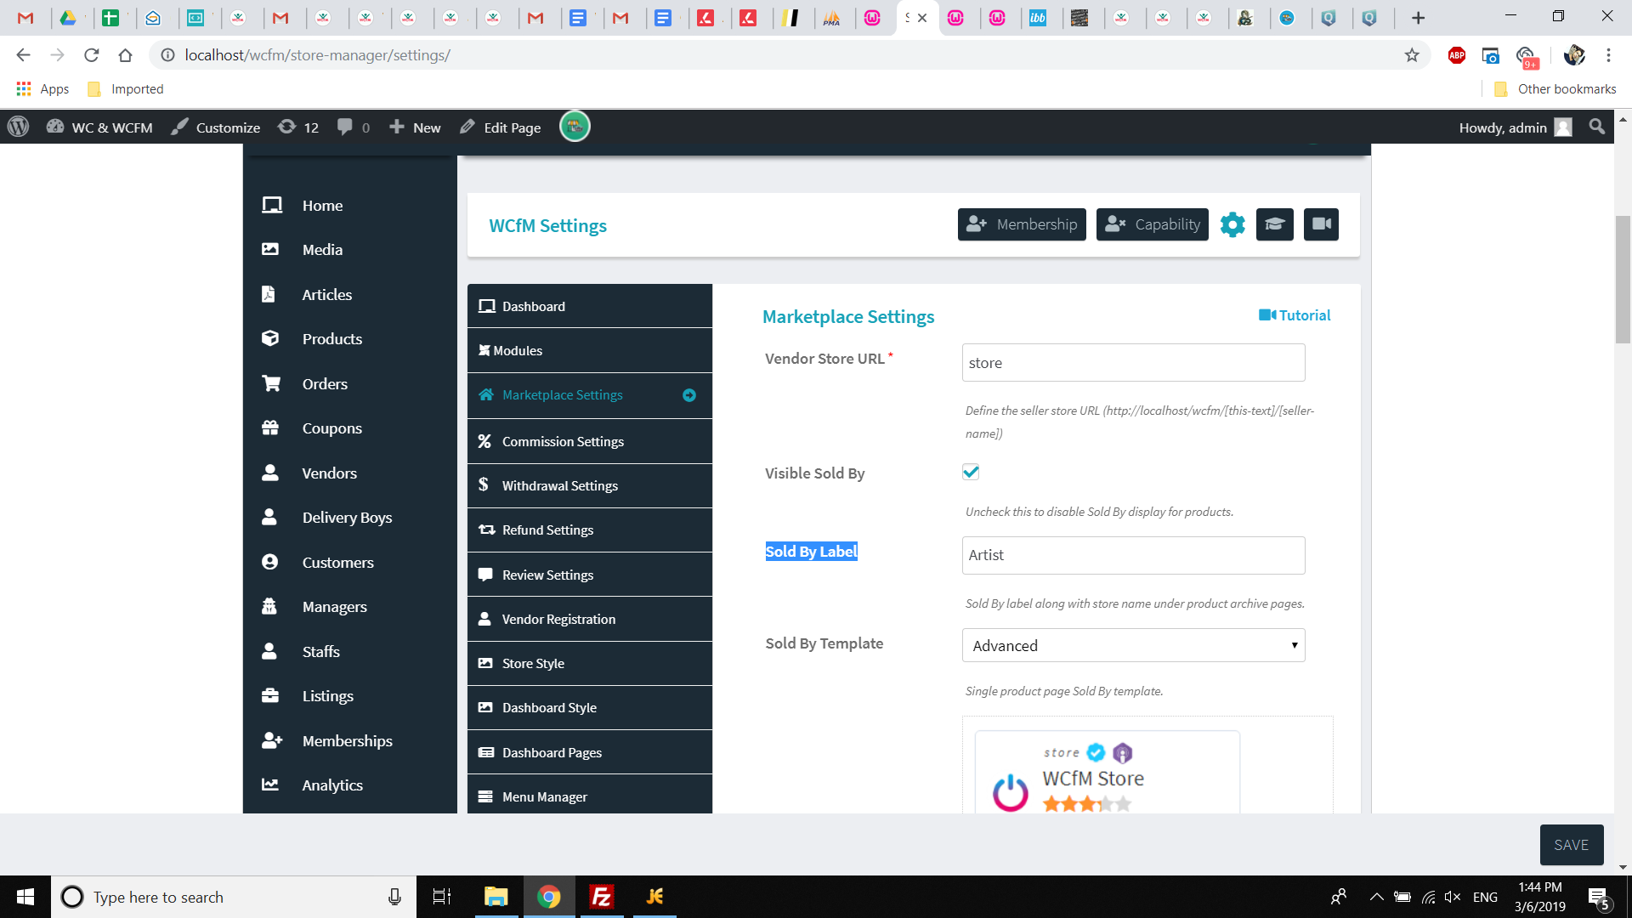The image size is (1632, 918).
Task: Open the Commission Settings tab
Action: point(590,441)
